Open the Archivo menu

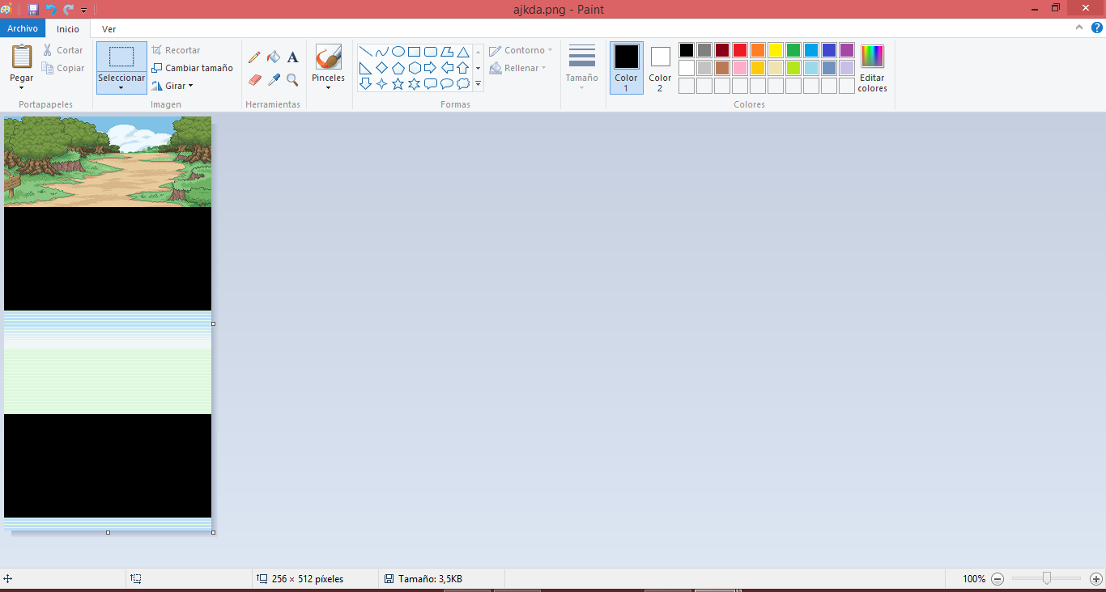coord(23,28)
